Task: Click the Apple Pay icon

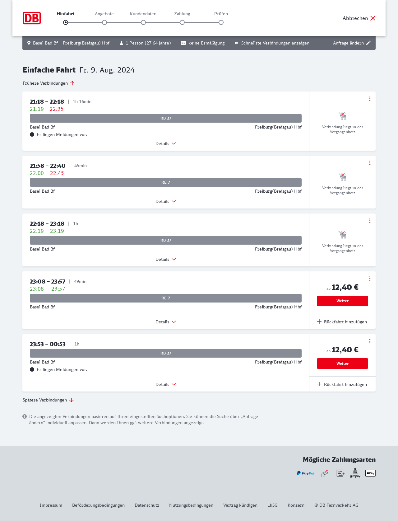Action: (x=370, y=473)
